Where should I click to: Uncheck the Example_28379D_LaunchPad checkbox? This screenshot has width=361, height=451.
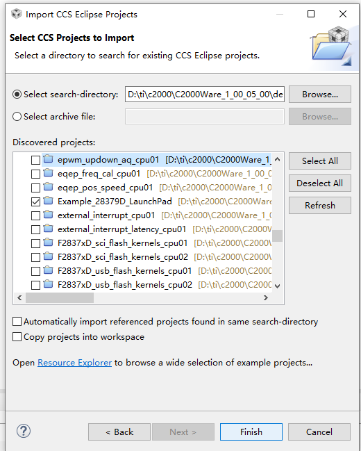35,202
